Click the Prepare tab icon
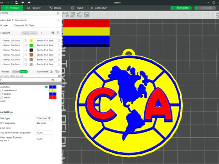 (x=7, y=8)
